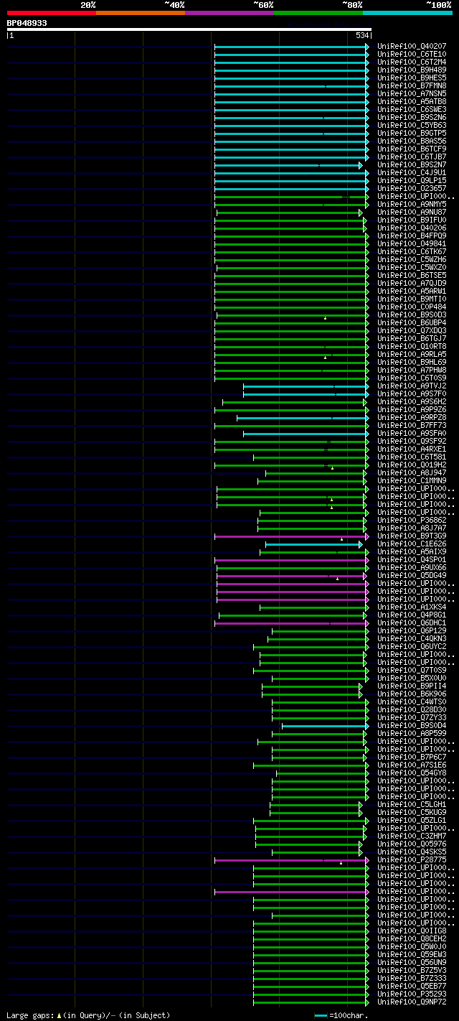Viewport: 459px width, 1021px height.
Task: Select hit UniRef100_B7P6C7
Action: point(412,757)
